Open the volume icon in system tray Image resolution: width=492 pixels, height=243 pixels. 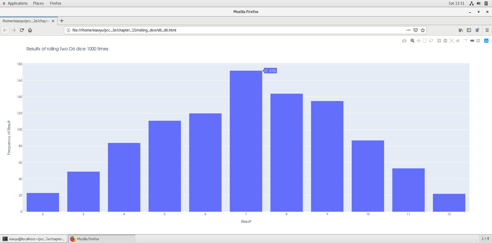(x=479, y=3)
